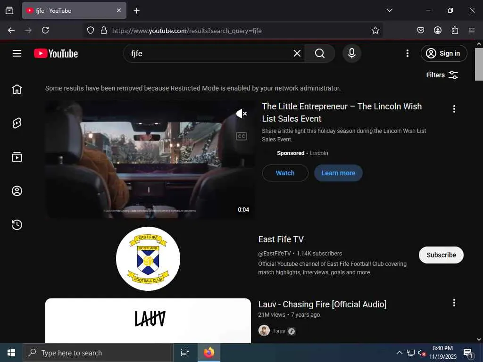
Task: Run the search with the magnifier button
Action: (x=320, y=54)
